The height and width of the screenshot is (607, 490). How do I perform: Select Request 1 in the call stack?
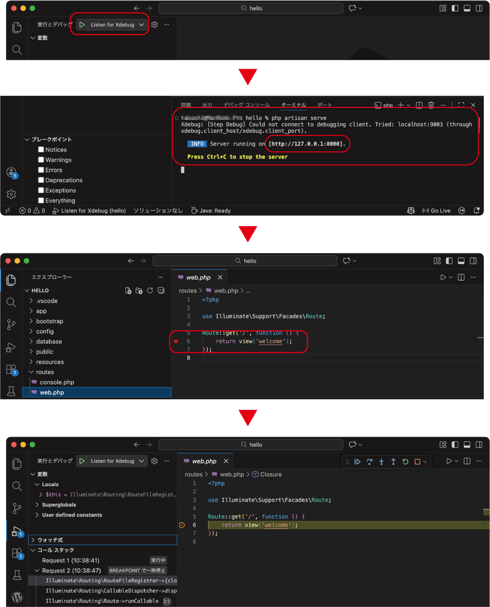(71, 560)
